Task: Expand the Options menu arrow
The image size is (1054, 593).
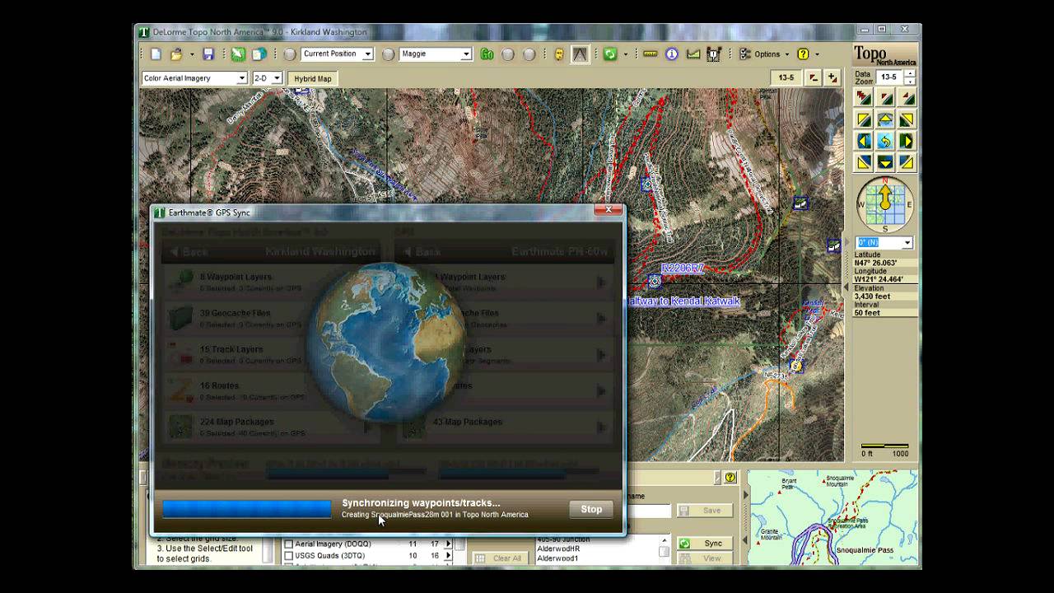Action: pos(786,54)
